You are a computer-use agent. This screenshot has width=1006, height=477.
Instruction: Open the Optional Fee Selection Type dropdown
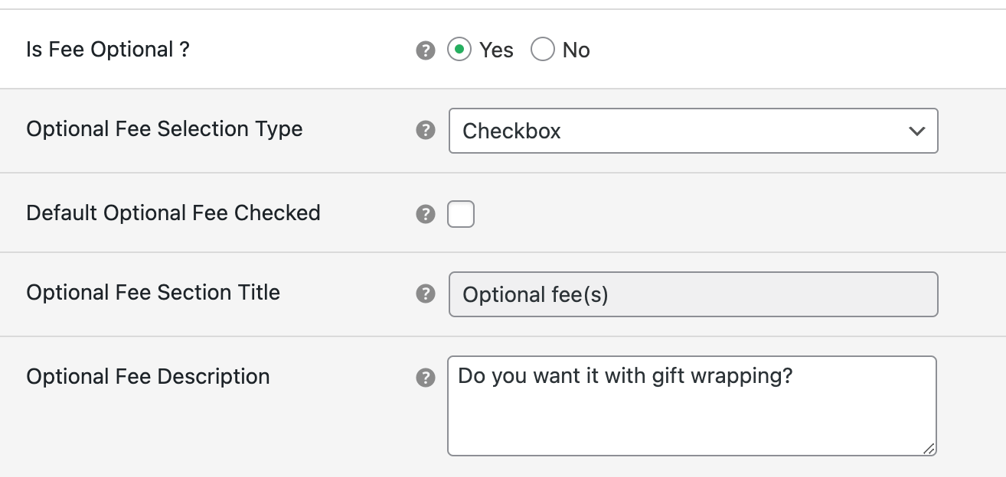click(x=692, y=131)
